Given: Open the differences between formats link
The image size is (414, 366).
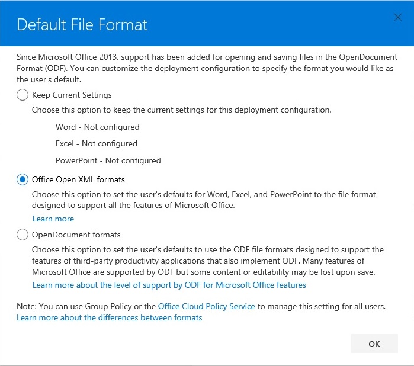Looking at the screenshot, I should [x=110, y=317].
